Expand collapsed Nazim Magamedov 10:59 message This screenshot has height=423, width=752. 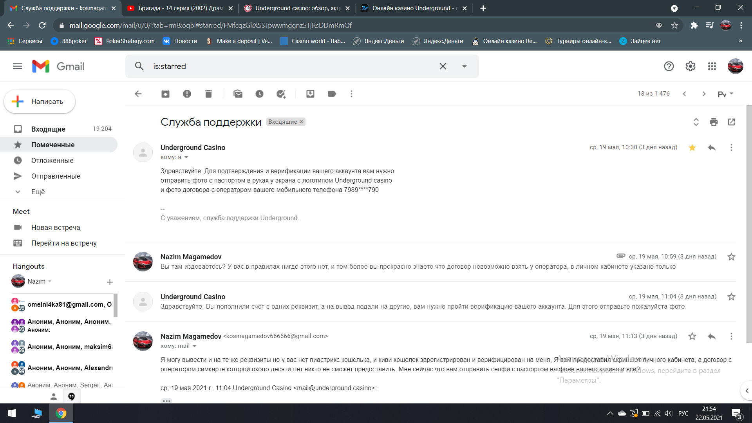pyautogui.click(x=431, y=262)
